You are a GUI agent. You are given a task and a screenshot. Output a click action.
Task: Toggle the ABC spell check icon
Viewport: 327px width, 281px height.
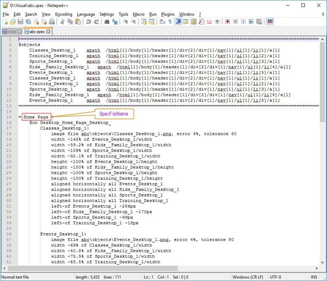point(270,22)
